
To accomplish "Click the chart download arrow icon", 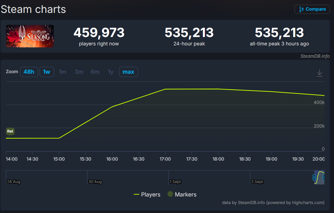I will pos(319,73).
